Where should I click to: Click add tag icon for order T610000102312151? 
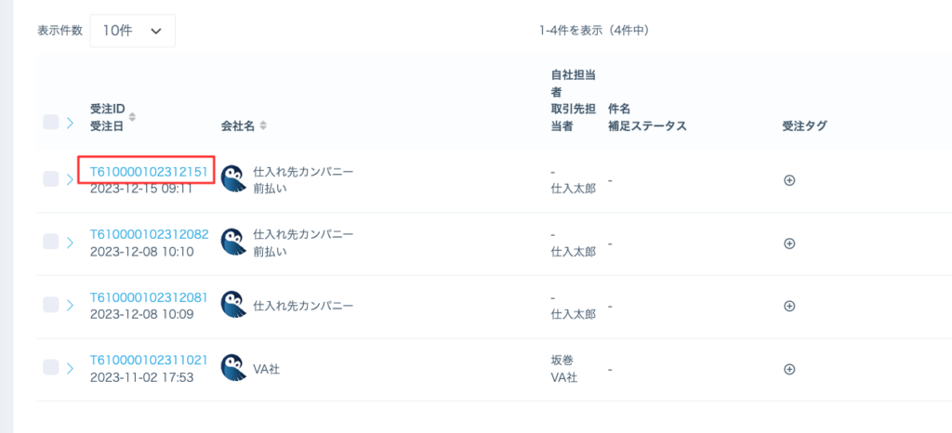coord(789,181)
